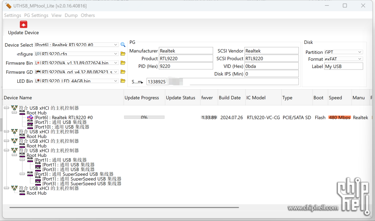The width and height of the screenshot is (375, 221).
Task: Browse folder for LED Bin file
Action: [123, 81]
